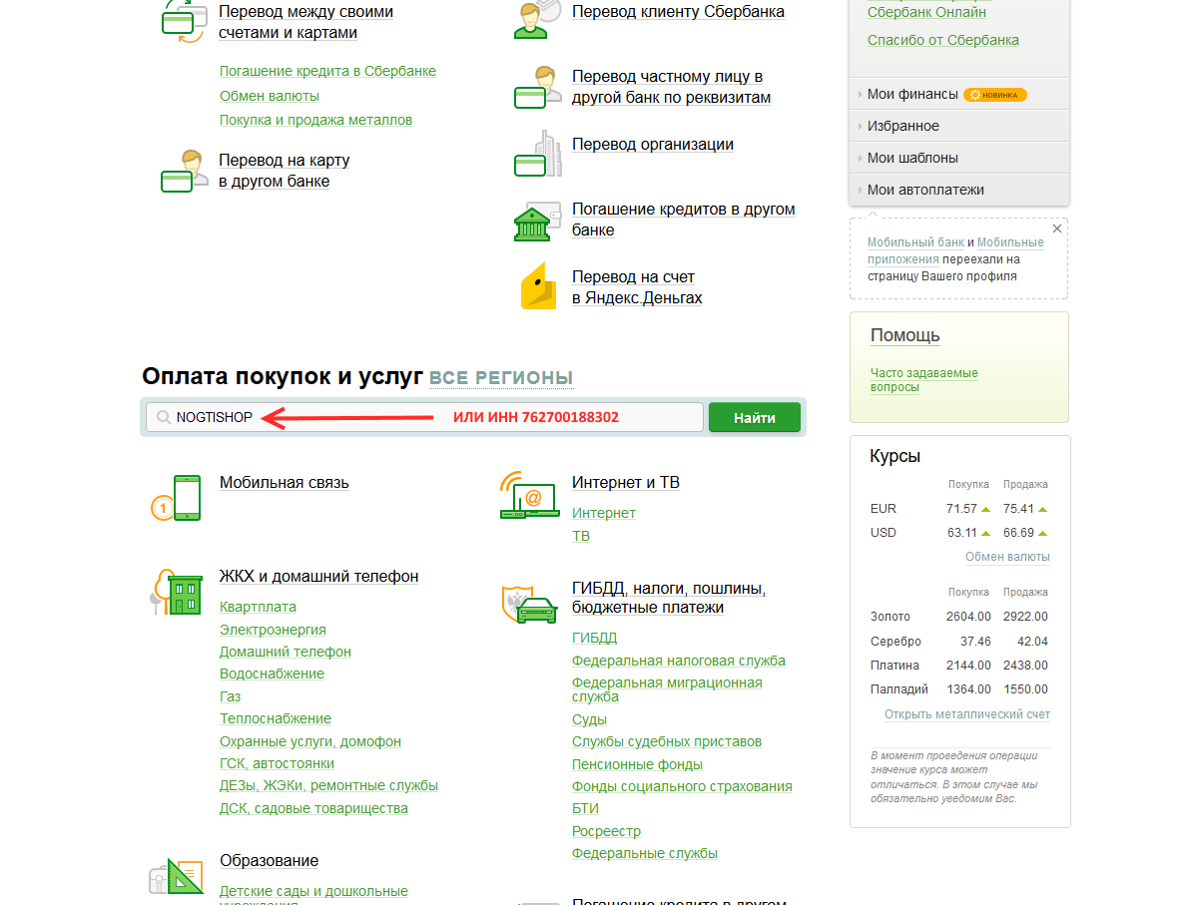The width and height of the screenshot is (1183, 905).
Task: Open Покупка и продажа металлов link
Action: 315,120
